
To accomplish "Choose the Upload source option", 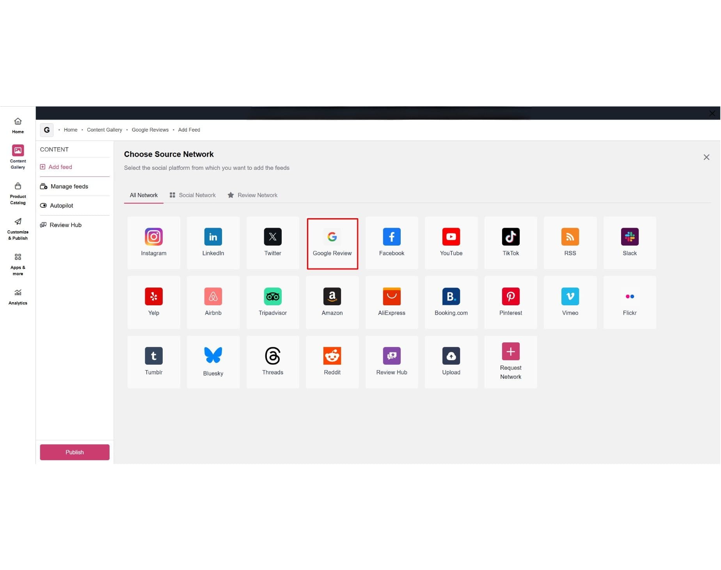I will click(451, 362).
